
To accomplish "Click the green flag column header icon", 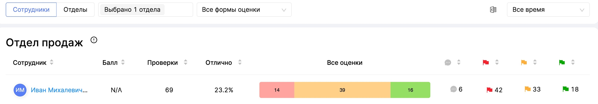I will [x=562, y=62].
